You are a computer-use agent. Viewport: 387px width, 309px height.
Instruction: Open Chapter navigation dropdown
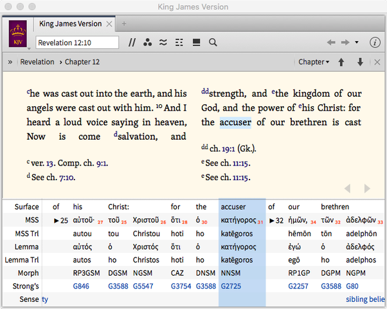[314, 62]
